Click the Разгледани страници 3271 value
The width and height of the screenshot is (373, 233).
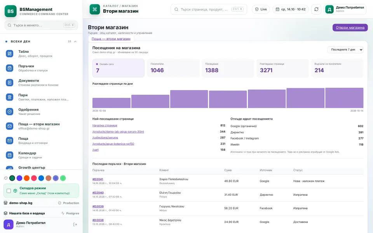click(x=266, y=70)
